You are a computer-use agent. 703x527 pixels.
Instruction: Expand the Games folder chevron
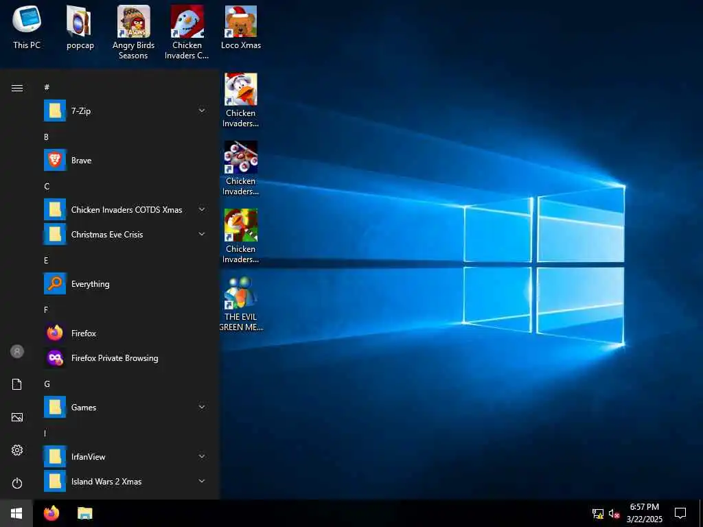pyautogui.click(x=202, y=407)
